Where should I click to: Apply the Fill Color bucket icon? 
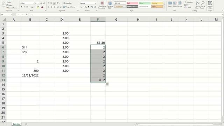(x=38, y=7)
